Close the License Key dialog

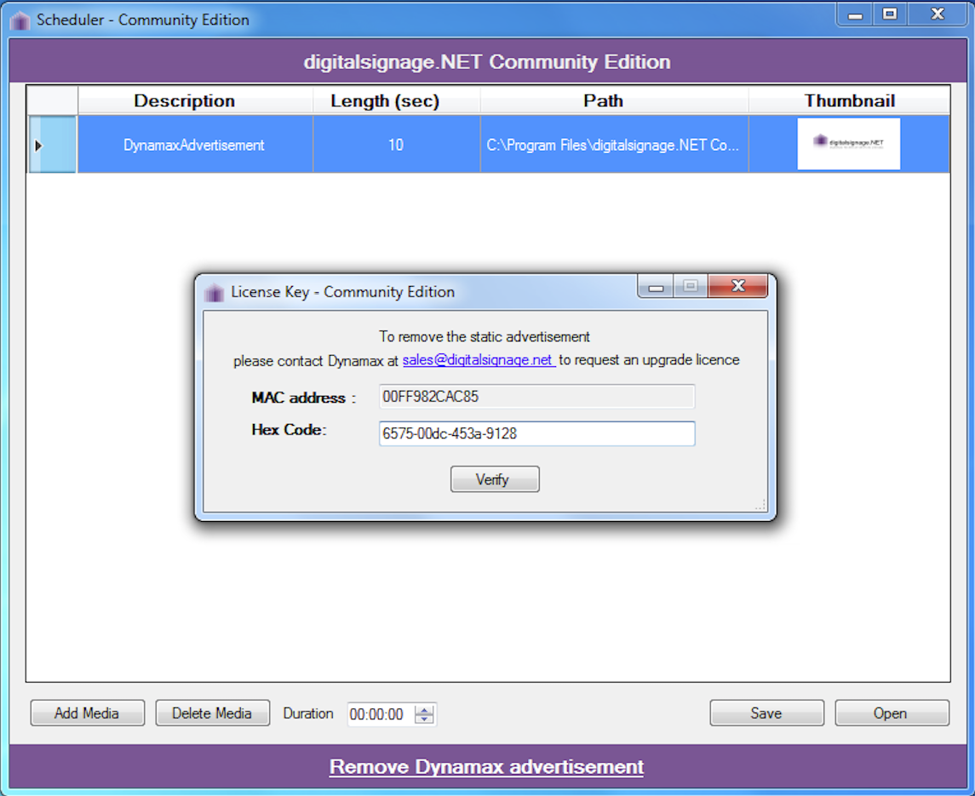point(738,286)
